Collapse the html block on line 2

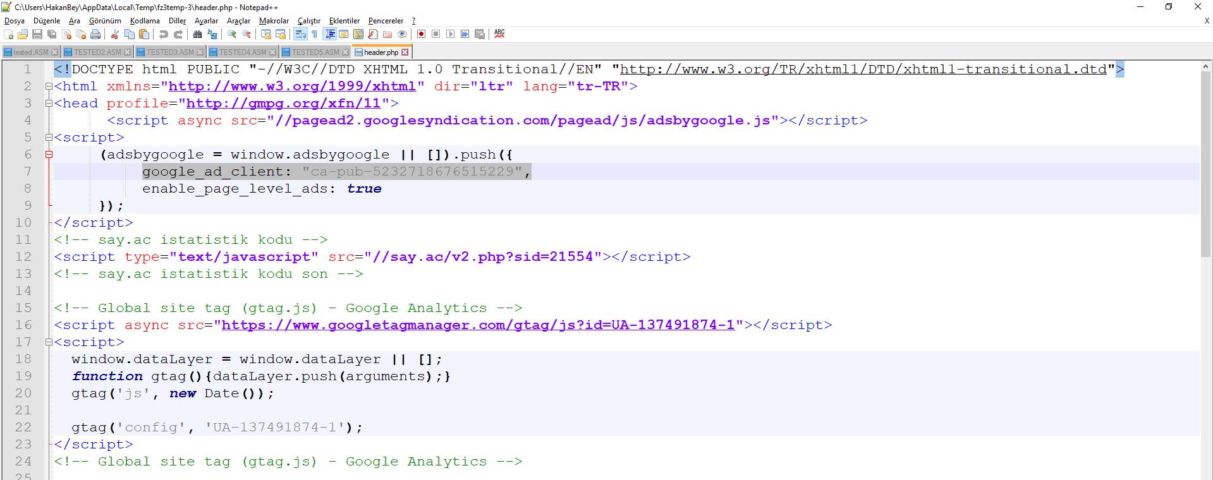(x=49, y=87)
